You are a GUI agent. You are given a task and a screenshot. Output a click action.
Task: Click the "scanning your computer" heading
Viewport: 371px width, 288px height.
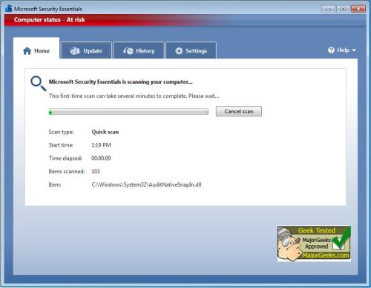pyautogui.click(x=120, y=81)
